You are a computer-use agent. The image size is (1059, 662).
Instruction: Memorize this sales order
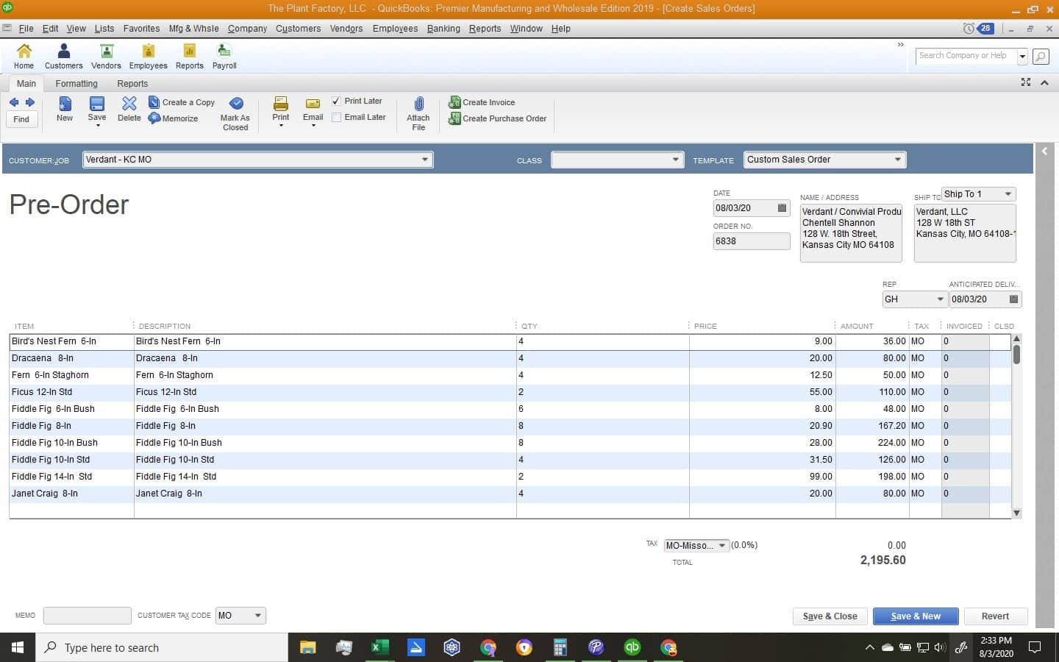174,118
